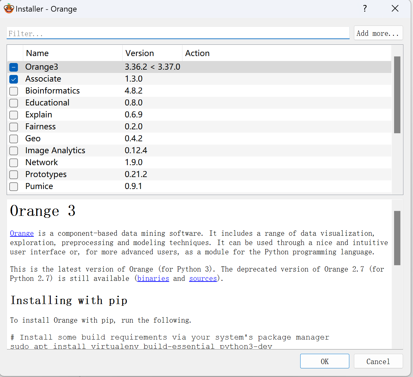Sort by the Name column header

point(73,53)
